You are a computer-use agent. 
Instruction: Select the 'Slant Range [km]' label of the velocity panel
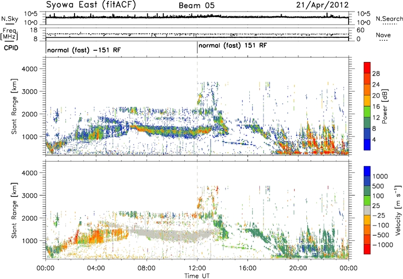[14, 211]
